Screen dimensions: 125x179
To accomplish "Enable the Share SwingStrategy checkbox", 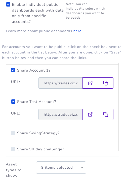I will click(13, 133).
